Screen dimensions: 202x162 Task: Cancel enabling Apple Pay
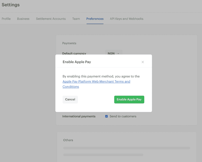[70, 99]
